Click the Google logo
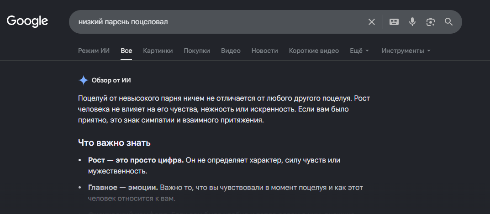Image resolution: width=490 pixels, height=214 pixels. [x=27, y=21]
